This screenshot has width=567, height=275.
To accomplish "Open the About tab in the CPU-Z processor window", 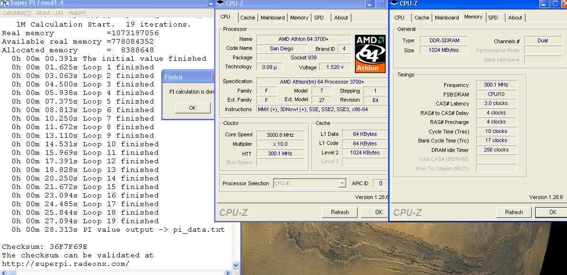I will pos(341,18).
